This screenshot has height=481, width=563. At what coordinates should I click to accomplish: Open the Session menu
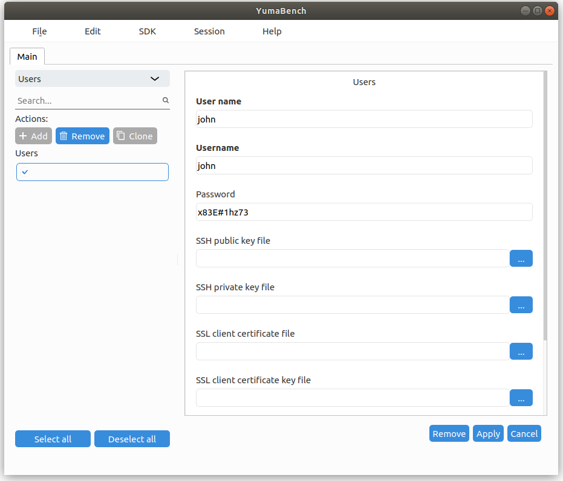pos(209,31)
